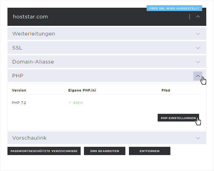Click the SSL heading text

[x=17, y=48]
